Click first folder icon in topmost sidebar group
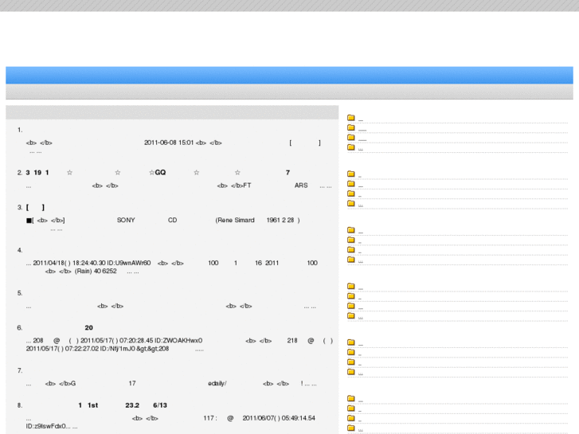This screenshot has width=579, height=434. click(350, 118)
